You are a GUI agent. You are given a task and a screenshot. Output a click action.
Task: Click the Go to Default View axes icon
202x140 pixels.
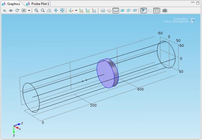tap(71, 10)
